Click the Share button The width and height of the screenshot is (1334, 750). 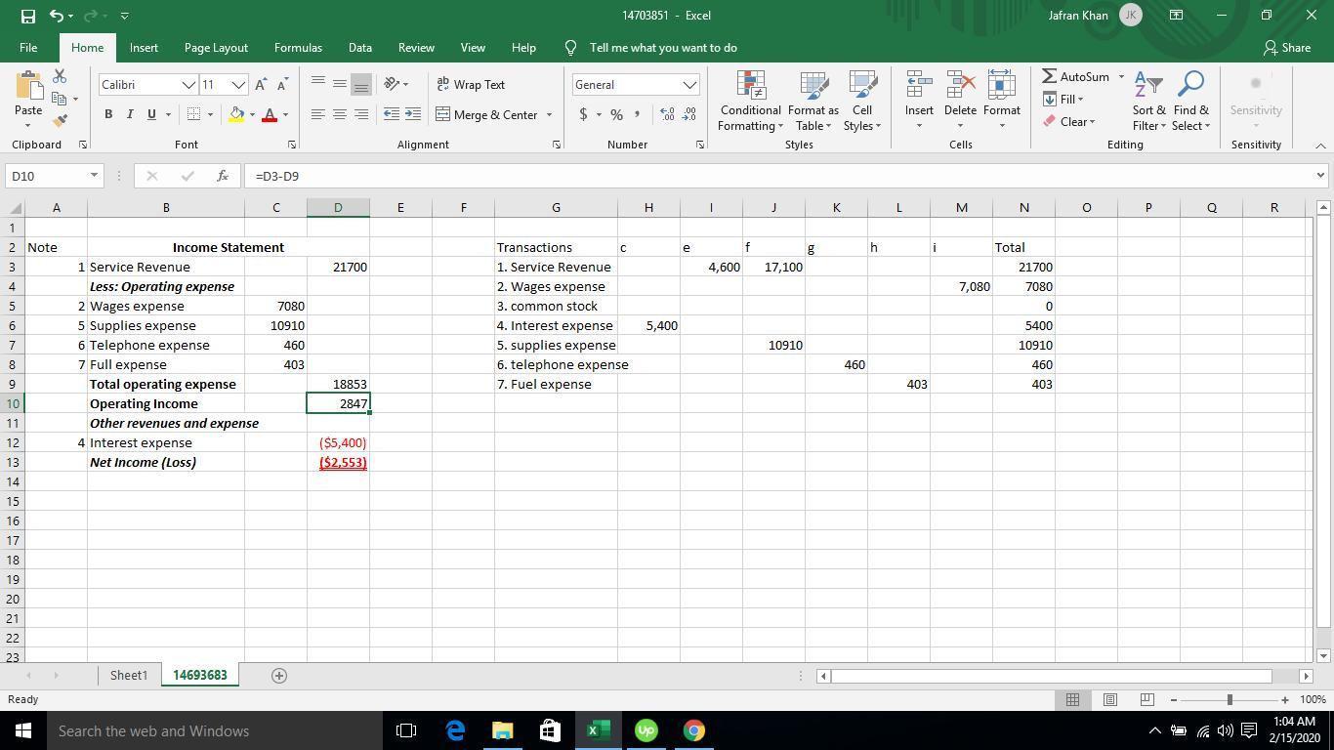click(1286, 48)
